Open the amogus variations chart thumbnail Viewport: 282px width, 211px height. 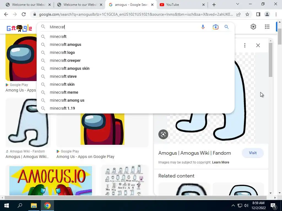(125, 180)
